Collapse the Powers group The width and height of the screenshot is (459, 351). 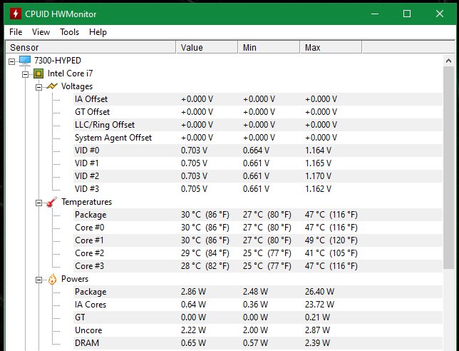[x=38, y=280]
